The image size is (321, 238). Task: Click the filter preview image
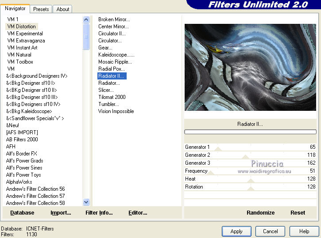(250, 68)
